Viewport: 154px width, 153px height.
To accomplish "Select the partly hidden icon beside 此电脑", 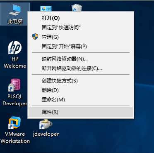I will click(x=46, y=9).
